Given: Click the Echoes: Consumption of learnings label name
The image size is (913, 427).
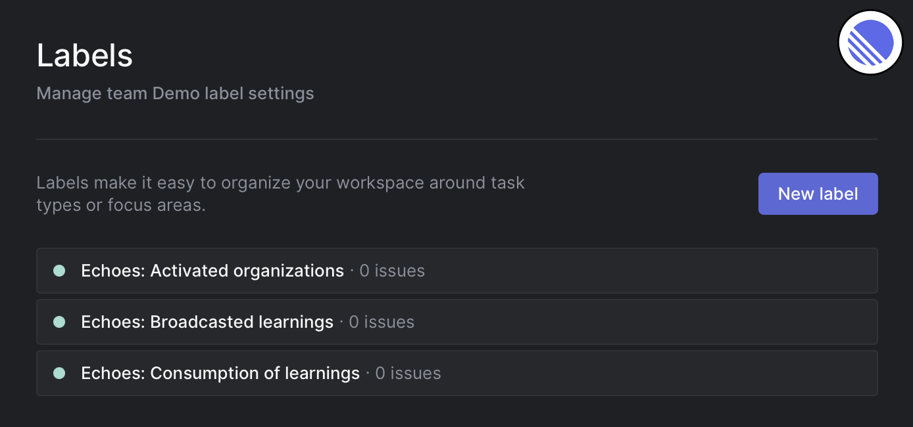Looking at the screenshot, I should tap(220, 373).
